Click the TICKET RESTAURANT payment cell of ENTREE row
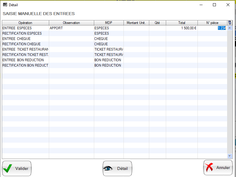The width and height of the screenshot is (236, 177). (108, 49)
